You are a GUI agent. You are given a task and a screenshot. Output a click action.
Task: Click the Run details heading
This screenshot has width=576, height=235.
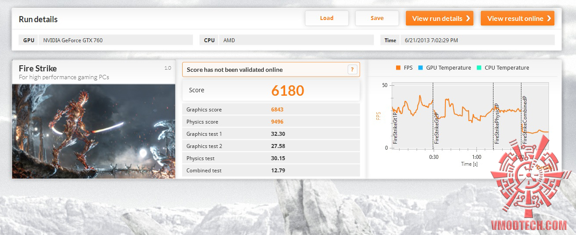pyautogui.click(x=38, y=19)
